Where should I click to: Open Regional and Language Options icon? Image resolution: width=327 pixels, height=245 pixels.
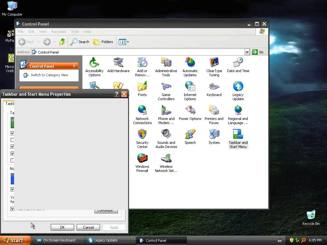click(238, 115)
